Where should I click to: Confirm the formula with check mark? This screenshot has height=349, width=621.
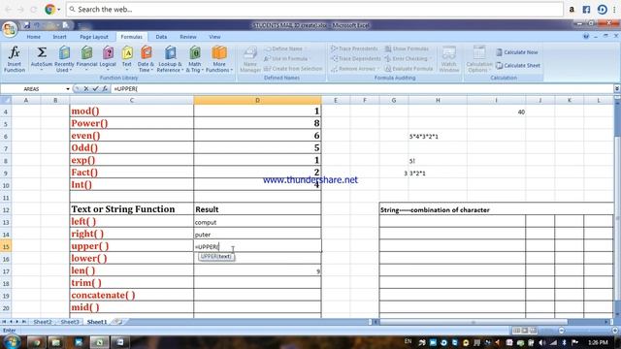coord(95,89)
